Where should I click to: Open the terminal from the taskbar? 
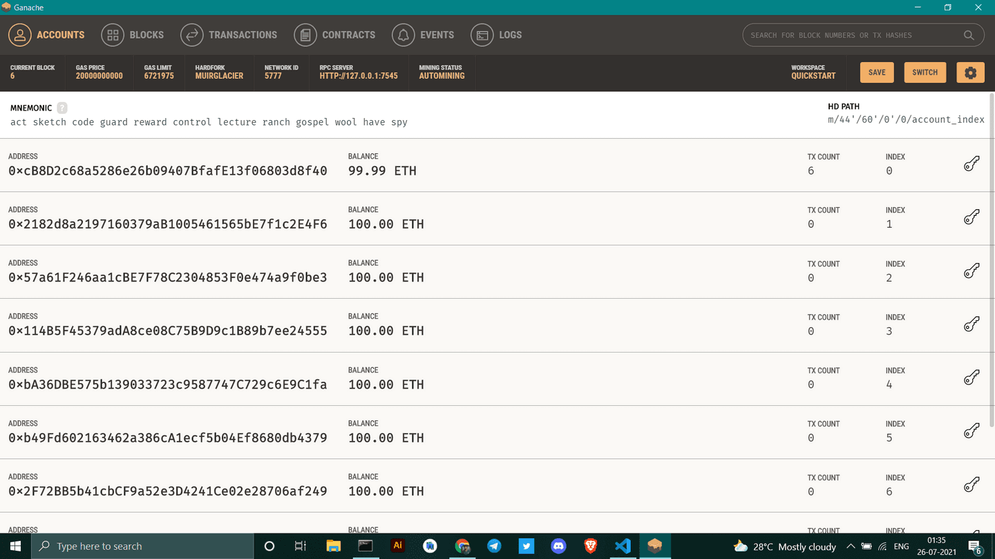366,546
